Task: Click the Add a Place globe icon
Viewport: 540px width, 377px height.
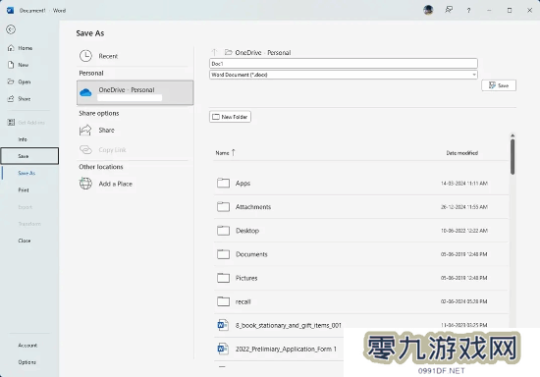Action: click(x=85, y=184)
